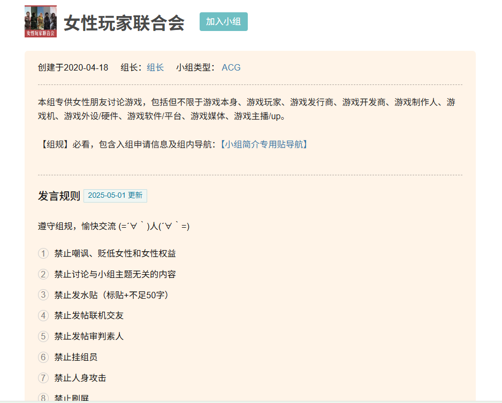Click the circled number 1 icon
The height and width of the screenshot is (403, 502).
click(x=43, y=253)
